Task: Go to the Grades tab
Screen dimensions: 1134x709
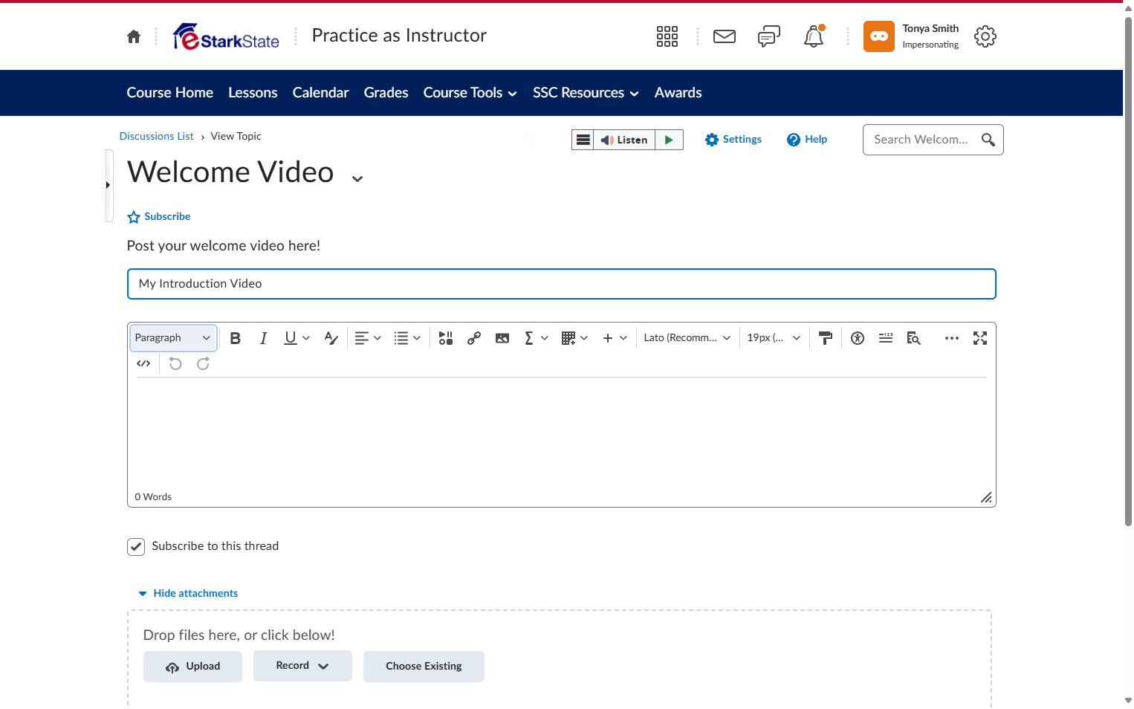Action: point(386,93)
